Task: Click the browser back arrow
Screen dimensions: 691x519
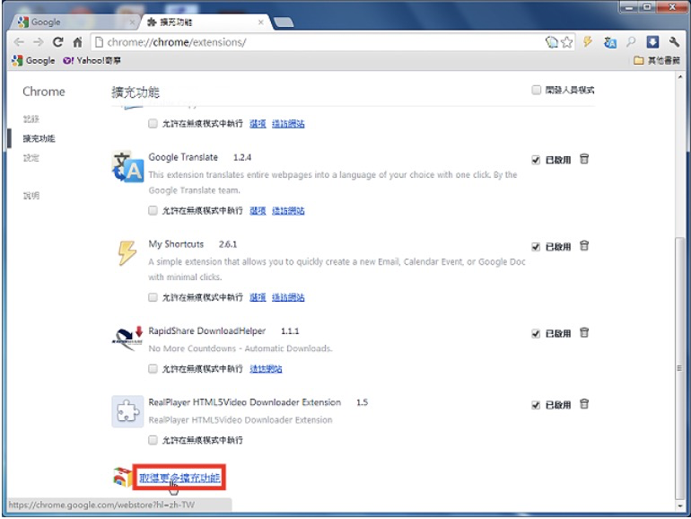Action: click(x=19, y=42)
